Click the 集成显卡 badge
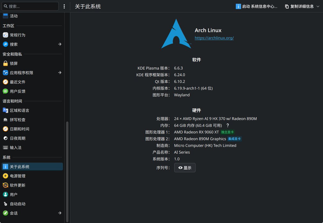Screen dimensions: 323x223 [x=234, y=139]
